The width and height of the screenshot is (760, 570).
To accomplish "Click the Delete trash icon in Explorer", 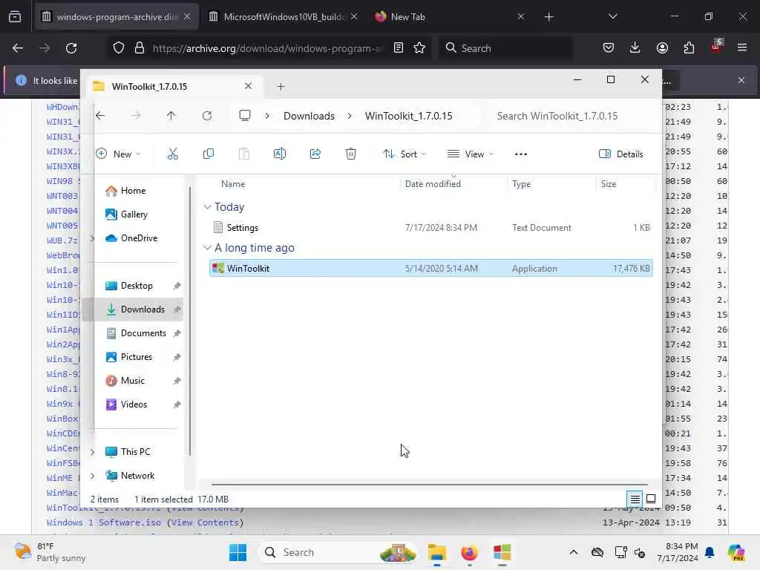I will pos(351,154).
